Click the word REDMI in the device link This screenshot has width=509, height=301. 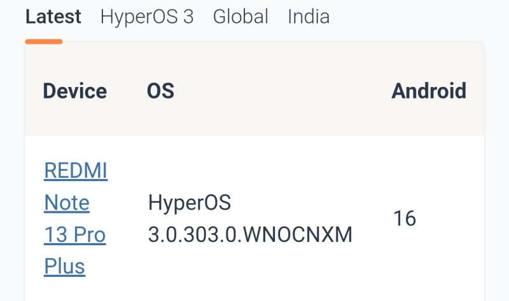[76, 171]
